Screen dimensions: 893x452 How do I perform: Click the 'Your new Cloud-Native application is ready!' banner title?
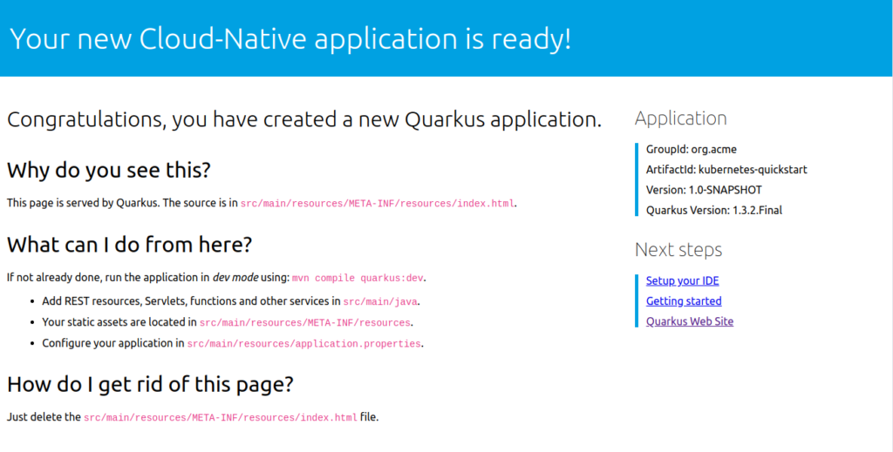pos(290,38)
